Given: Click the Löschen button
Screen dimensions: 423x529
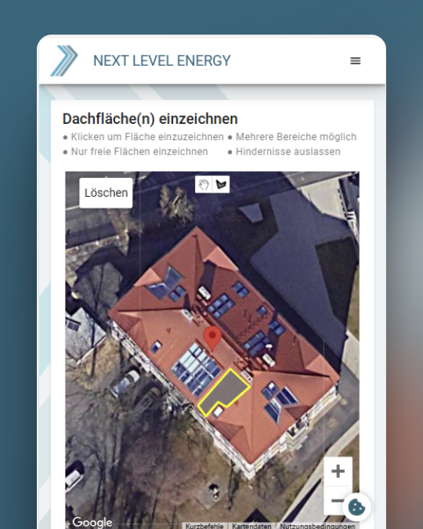Looking at the screenshot, I should [x=106, y=193].
